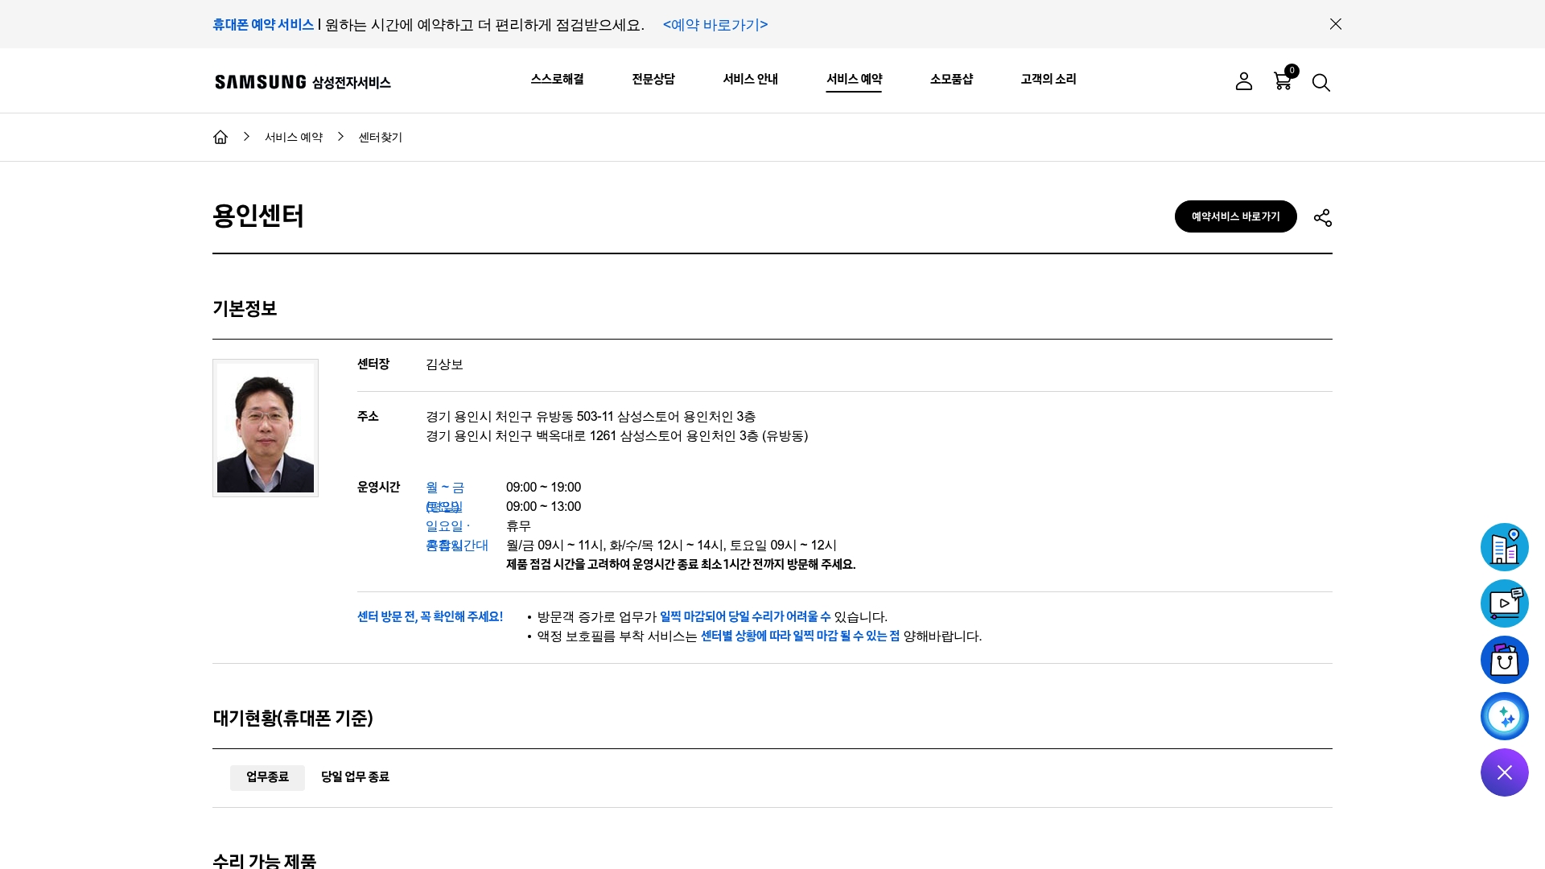This screenshot has width=1545, height=869.
Task: Click the 용인센터 page heading
Action: (258, 216)
